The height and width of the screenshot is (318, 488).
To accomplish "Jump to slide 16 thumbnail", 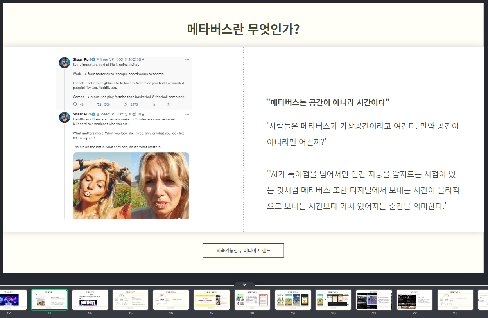I will 171,300.
